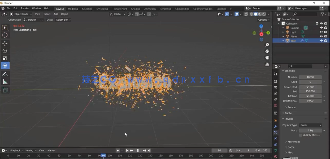The width and height of the screenshot is (330, 159).
Task: Hide the Light object in viewport
Action: pos(321,32)
